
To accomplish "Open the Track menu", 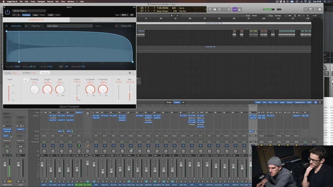I will pos(33,1).
